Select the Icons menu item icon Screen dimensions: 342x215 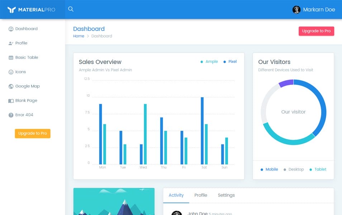click(x=10, y=72)
